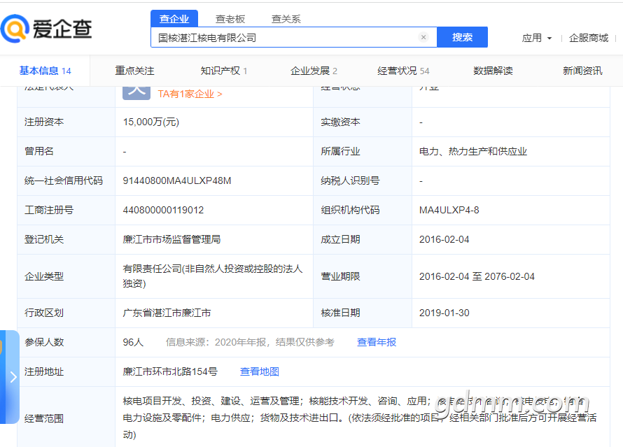Screen dimensions: 623x447
Task: Click the 爱企查 logo
Action: click(x=46, y=29)
